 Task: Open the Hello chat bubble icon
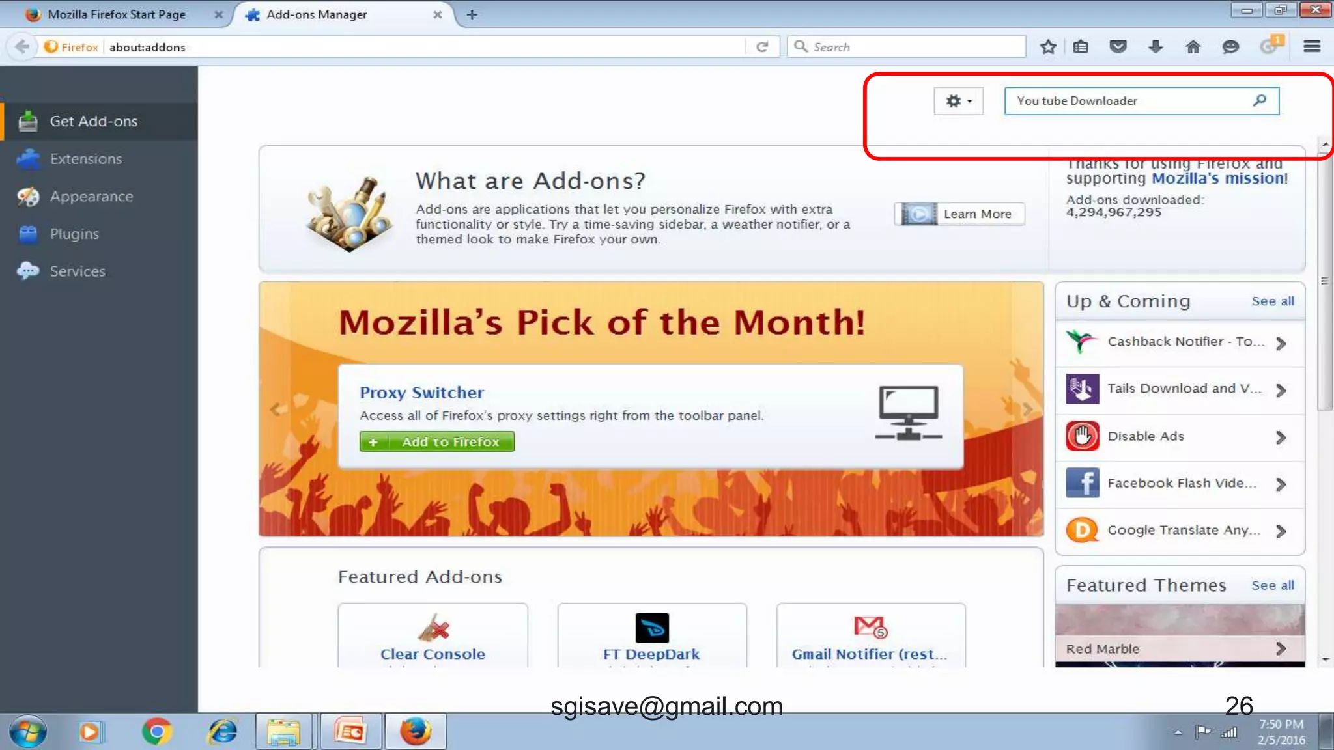pos(1230,47)
